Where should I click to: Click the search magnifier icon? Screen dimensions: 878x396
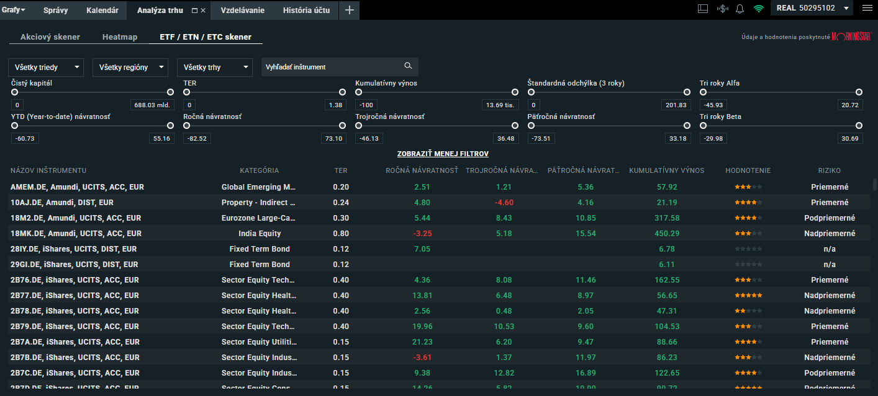tap(408, 66)
